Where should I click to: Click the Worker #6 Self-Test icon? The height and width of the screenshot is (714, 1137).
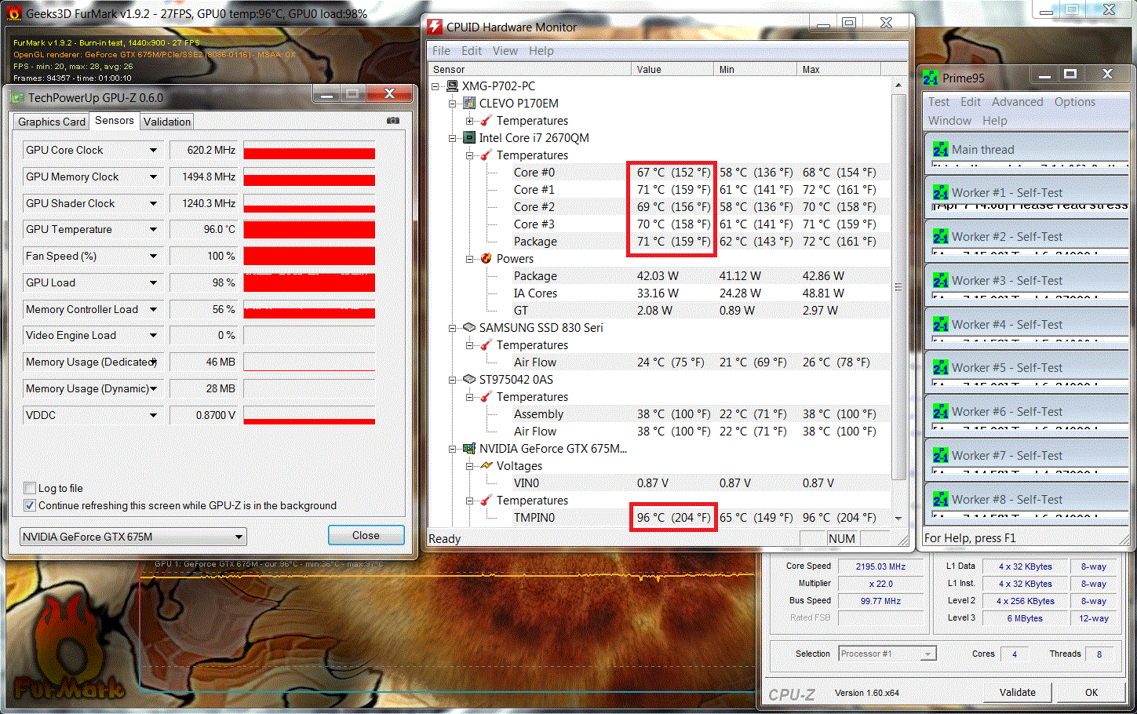(x=941, y=412)
